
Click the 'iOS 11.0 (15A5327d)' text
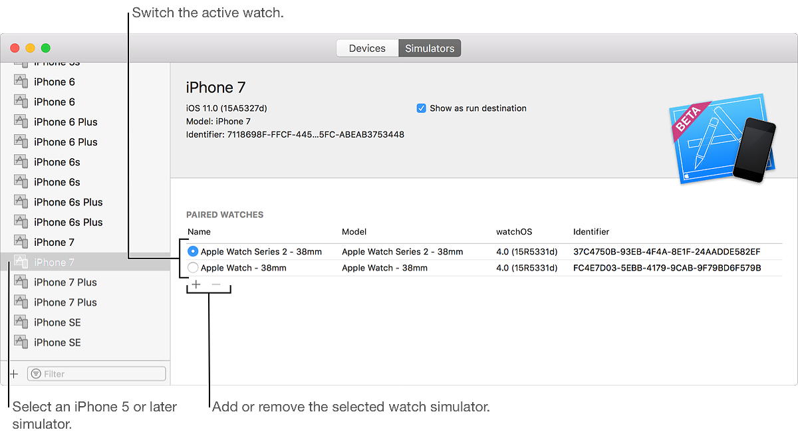pos(226,108)
